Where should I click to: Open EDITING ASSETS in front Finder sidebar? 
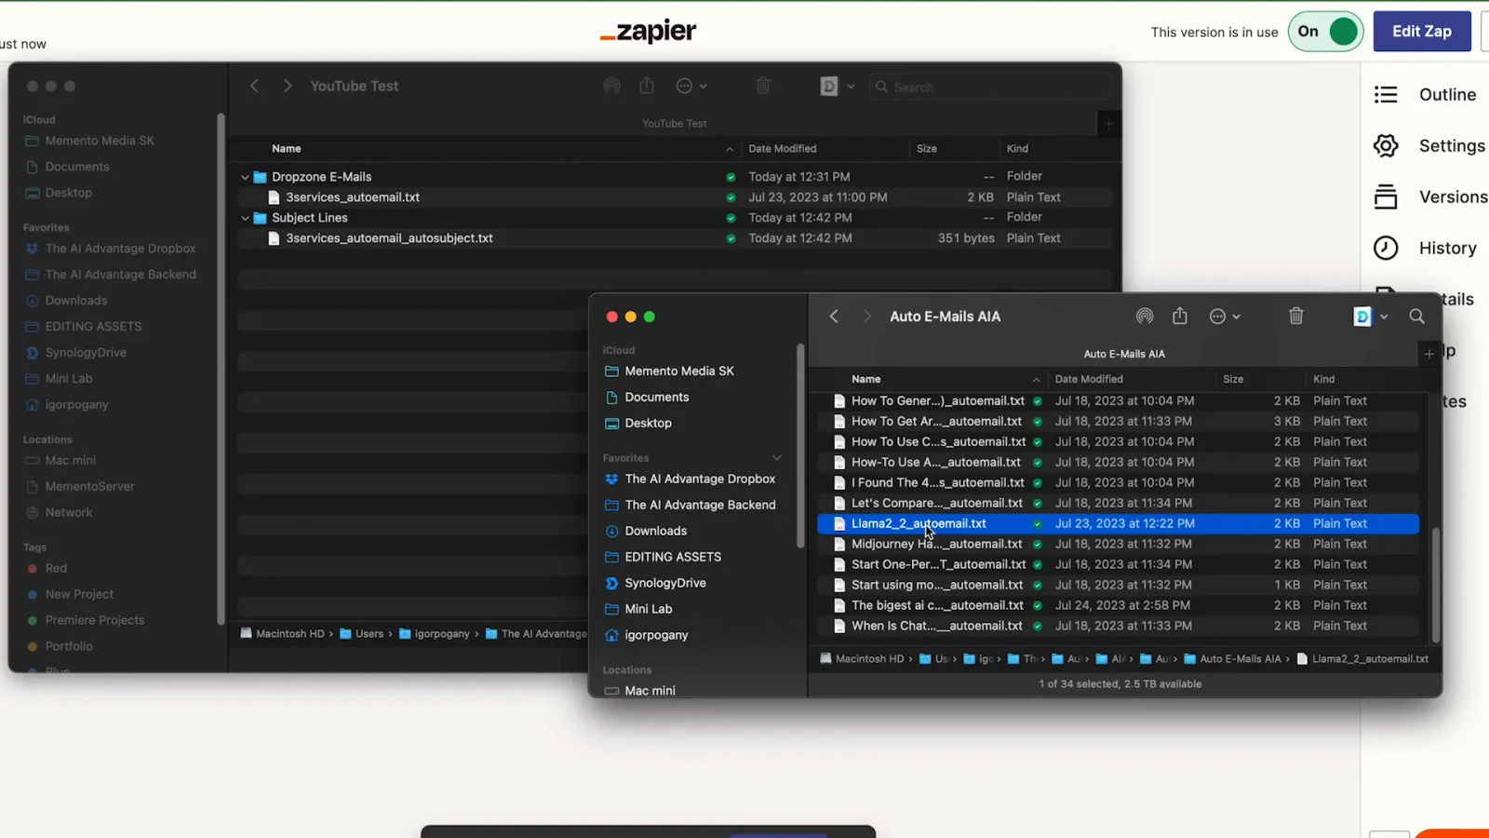tap(672, 557)
